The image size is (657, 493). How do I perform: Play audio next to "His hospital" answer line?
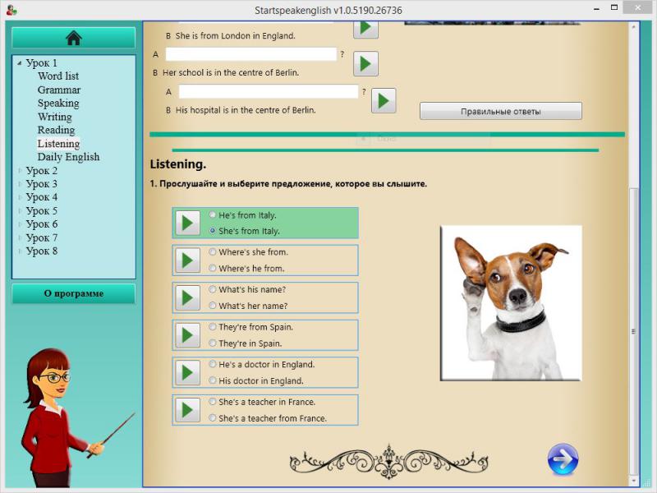pos(384,100)
